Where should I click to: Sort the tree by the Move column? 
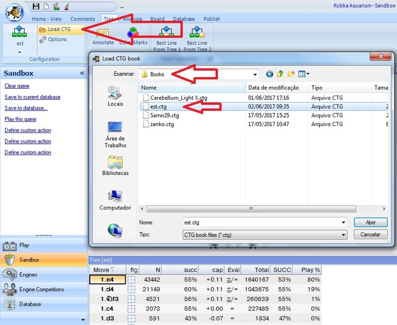click(x=107, y=270)
